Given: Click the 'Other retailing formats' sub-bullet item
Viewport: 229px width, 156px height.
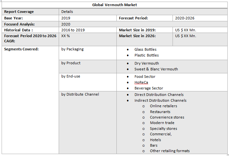Looking at the screenshot, I should (x=170, y=151).
